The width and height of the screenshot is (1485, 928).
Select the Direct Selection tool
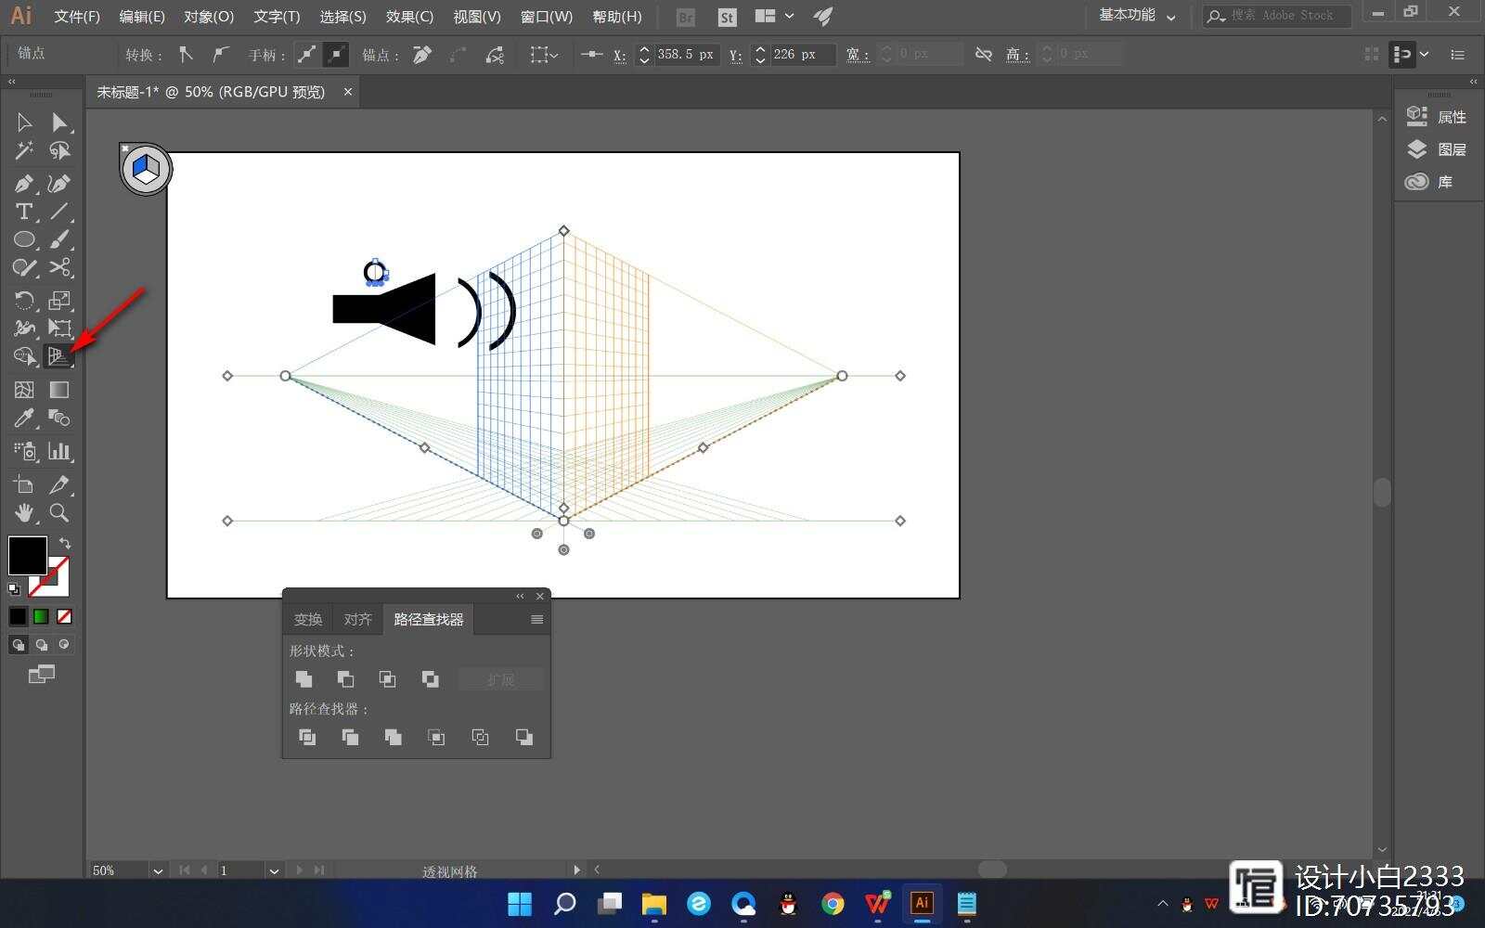click(59, 122)
